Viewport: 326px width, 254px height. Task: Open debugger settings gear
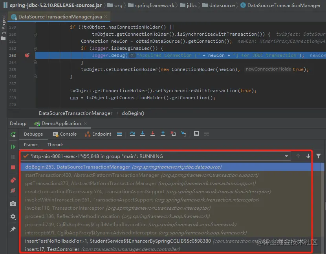(x=13, y=216)
